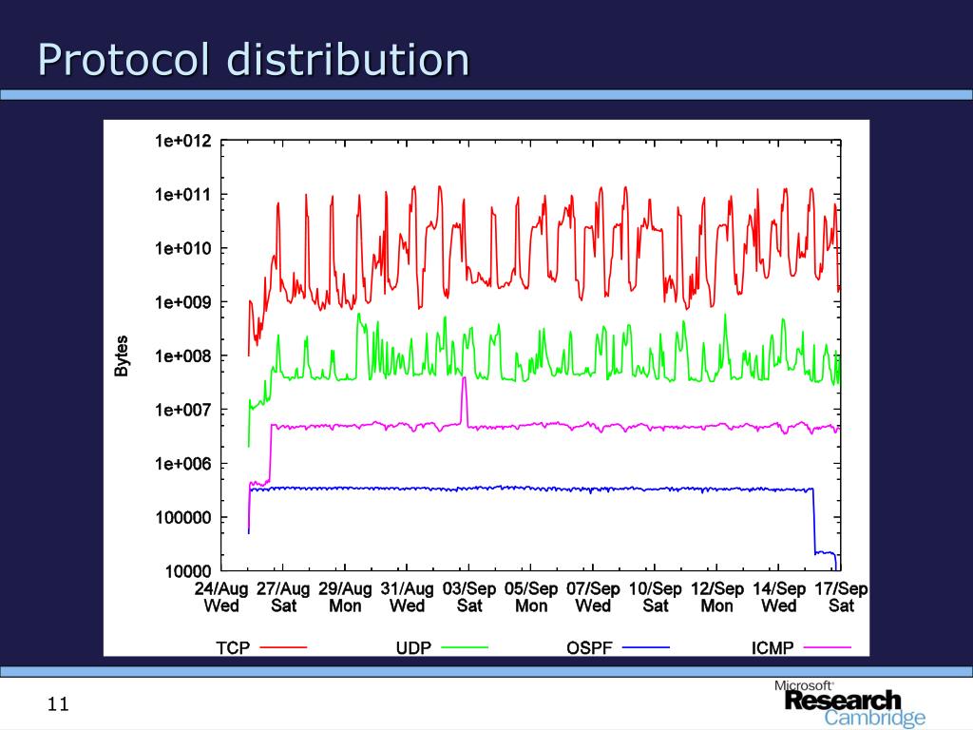Click the blue OSPF legend line
Viewport: 973px width, 730px height.
click(x=646, y=647)
